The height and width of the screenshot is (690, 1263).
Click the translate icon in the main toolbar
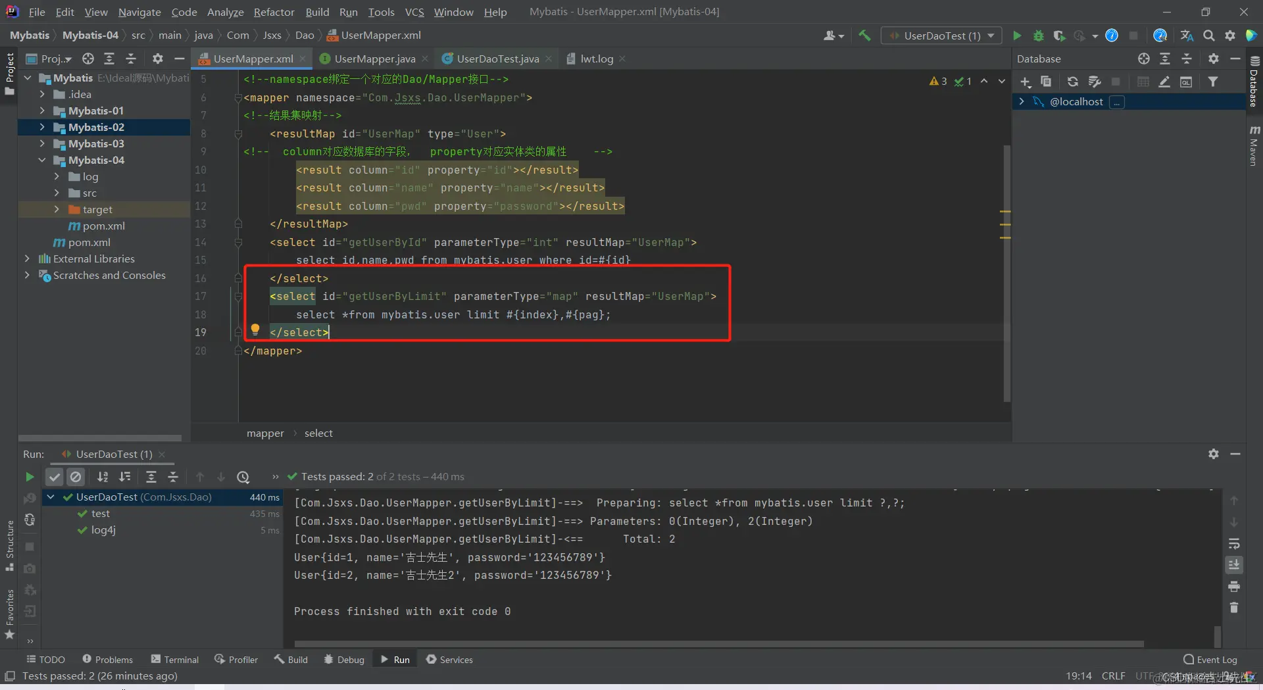(x=1187, y=36)
